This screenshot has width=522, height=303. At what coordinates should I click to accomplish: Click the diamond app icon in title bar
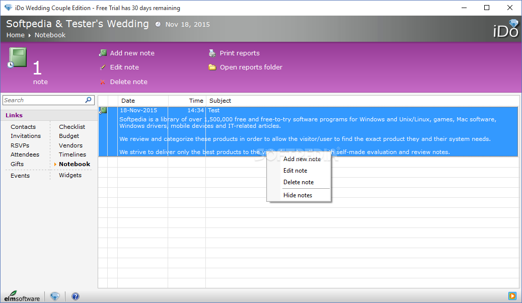tap(9, 8)
